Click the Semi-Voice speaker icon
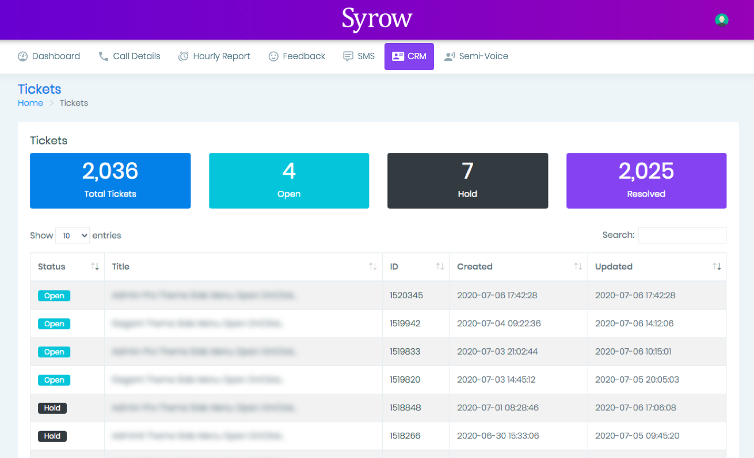 (450, 56)
